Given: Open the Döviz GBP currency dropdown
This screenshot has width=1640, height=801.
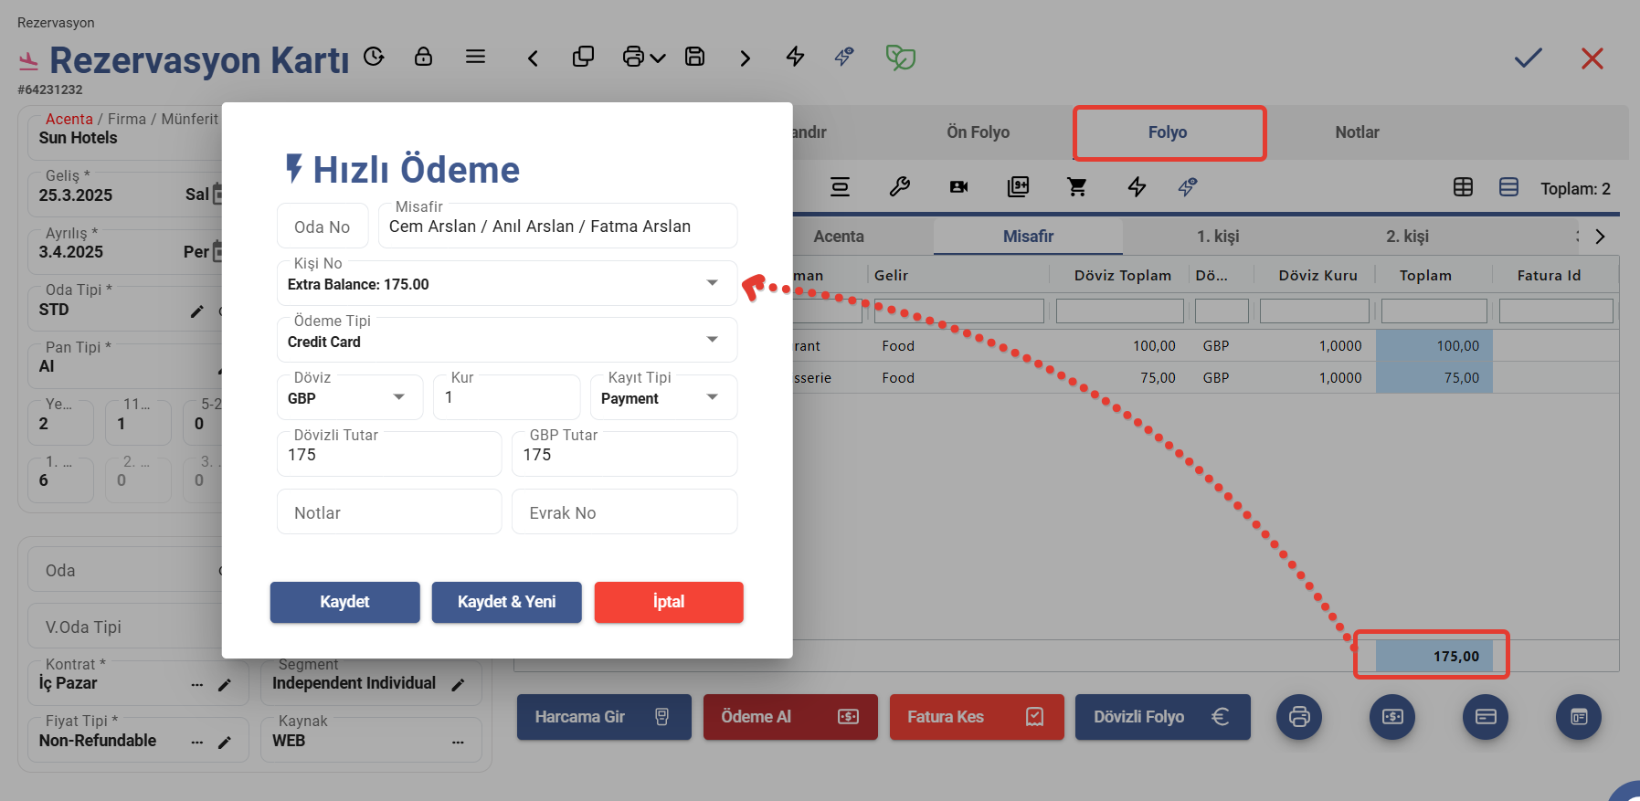Looking at the screenshot, I should click(398, 397).
